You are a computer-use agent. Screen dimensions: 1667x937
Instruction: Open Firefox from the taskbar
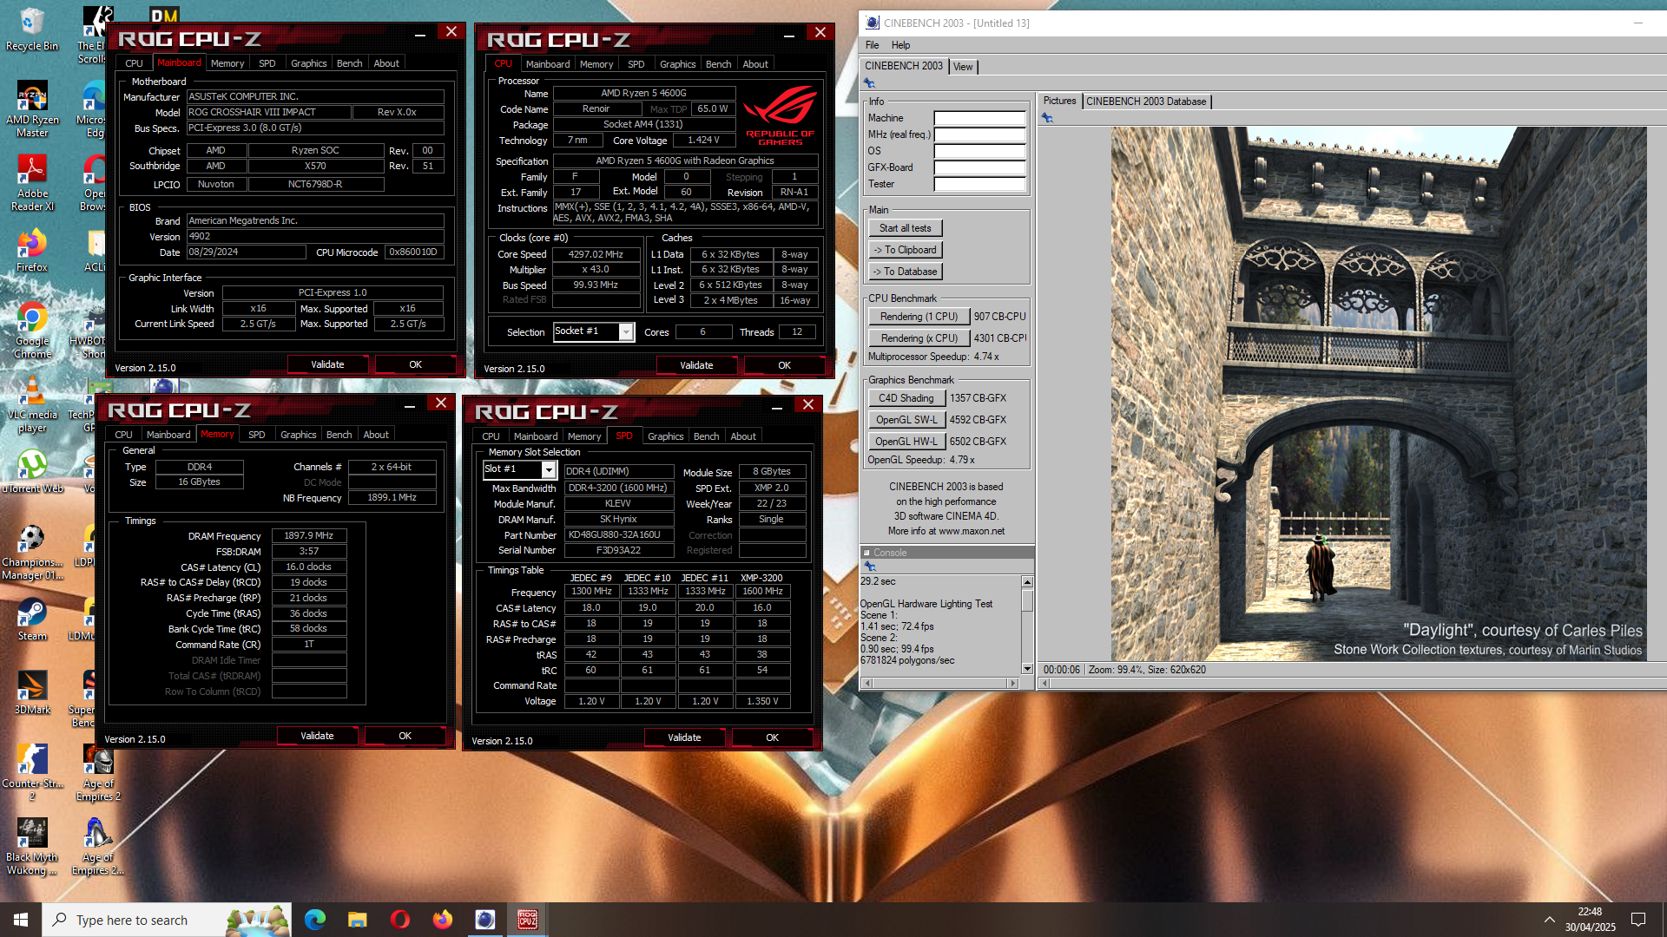tap(442, 920)
